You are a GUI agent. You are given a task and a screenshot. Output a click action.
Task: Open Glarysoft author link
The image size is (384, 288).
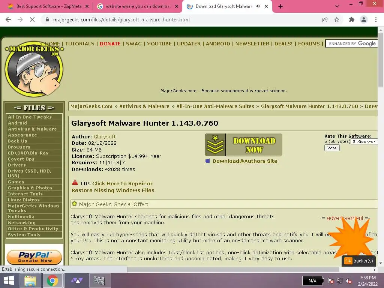coord(104,136)
